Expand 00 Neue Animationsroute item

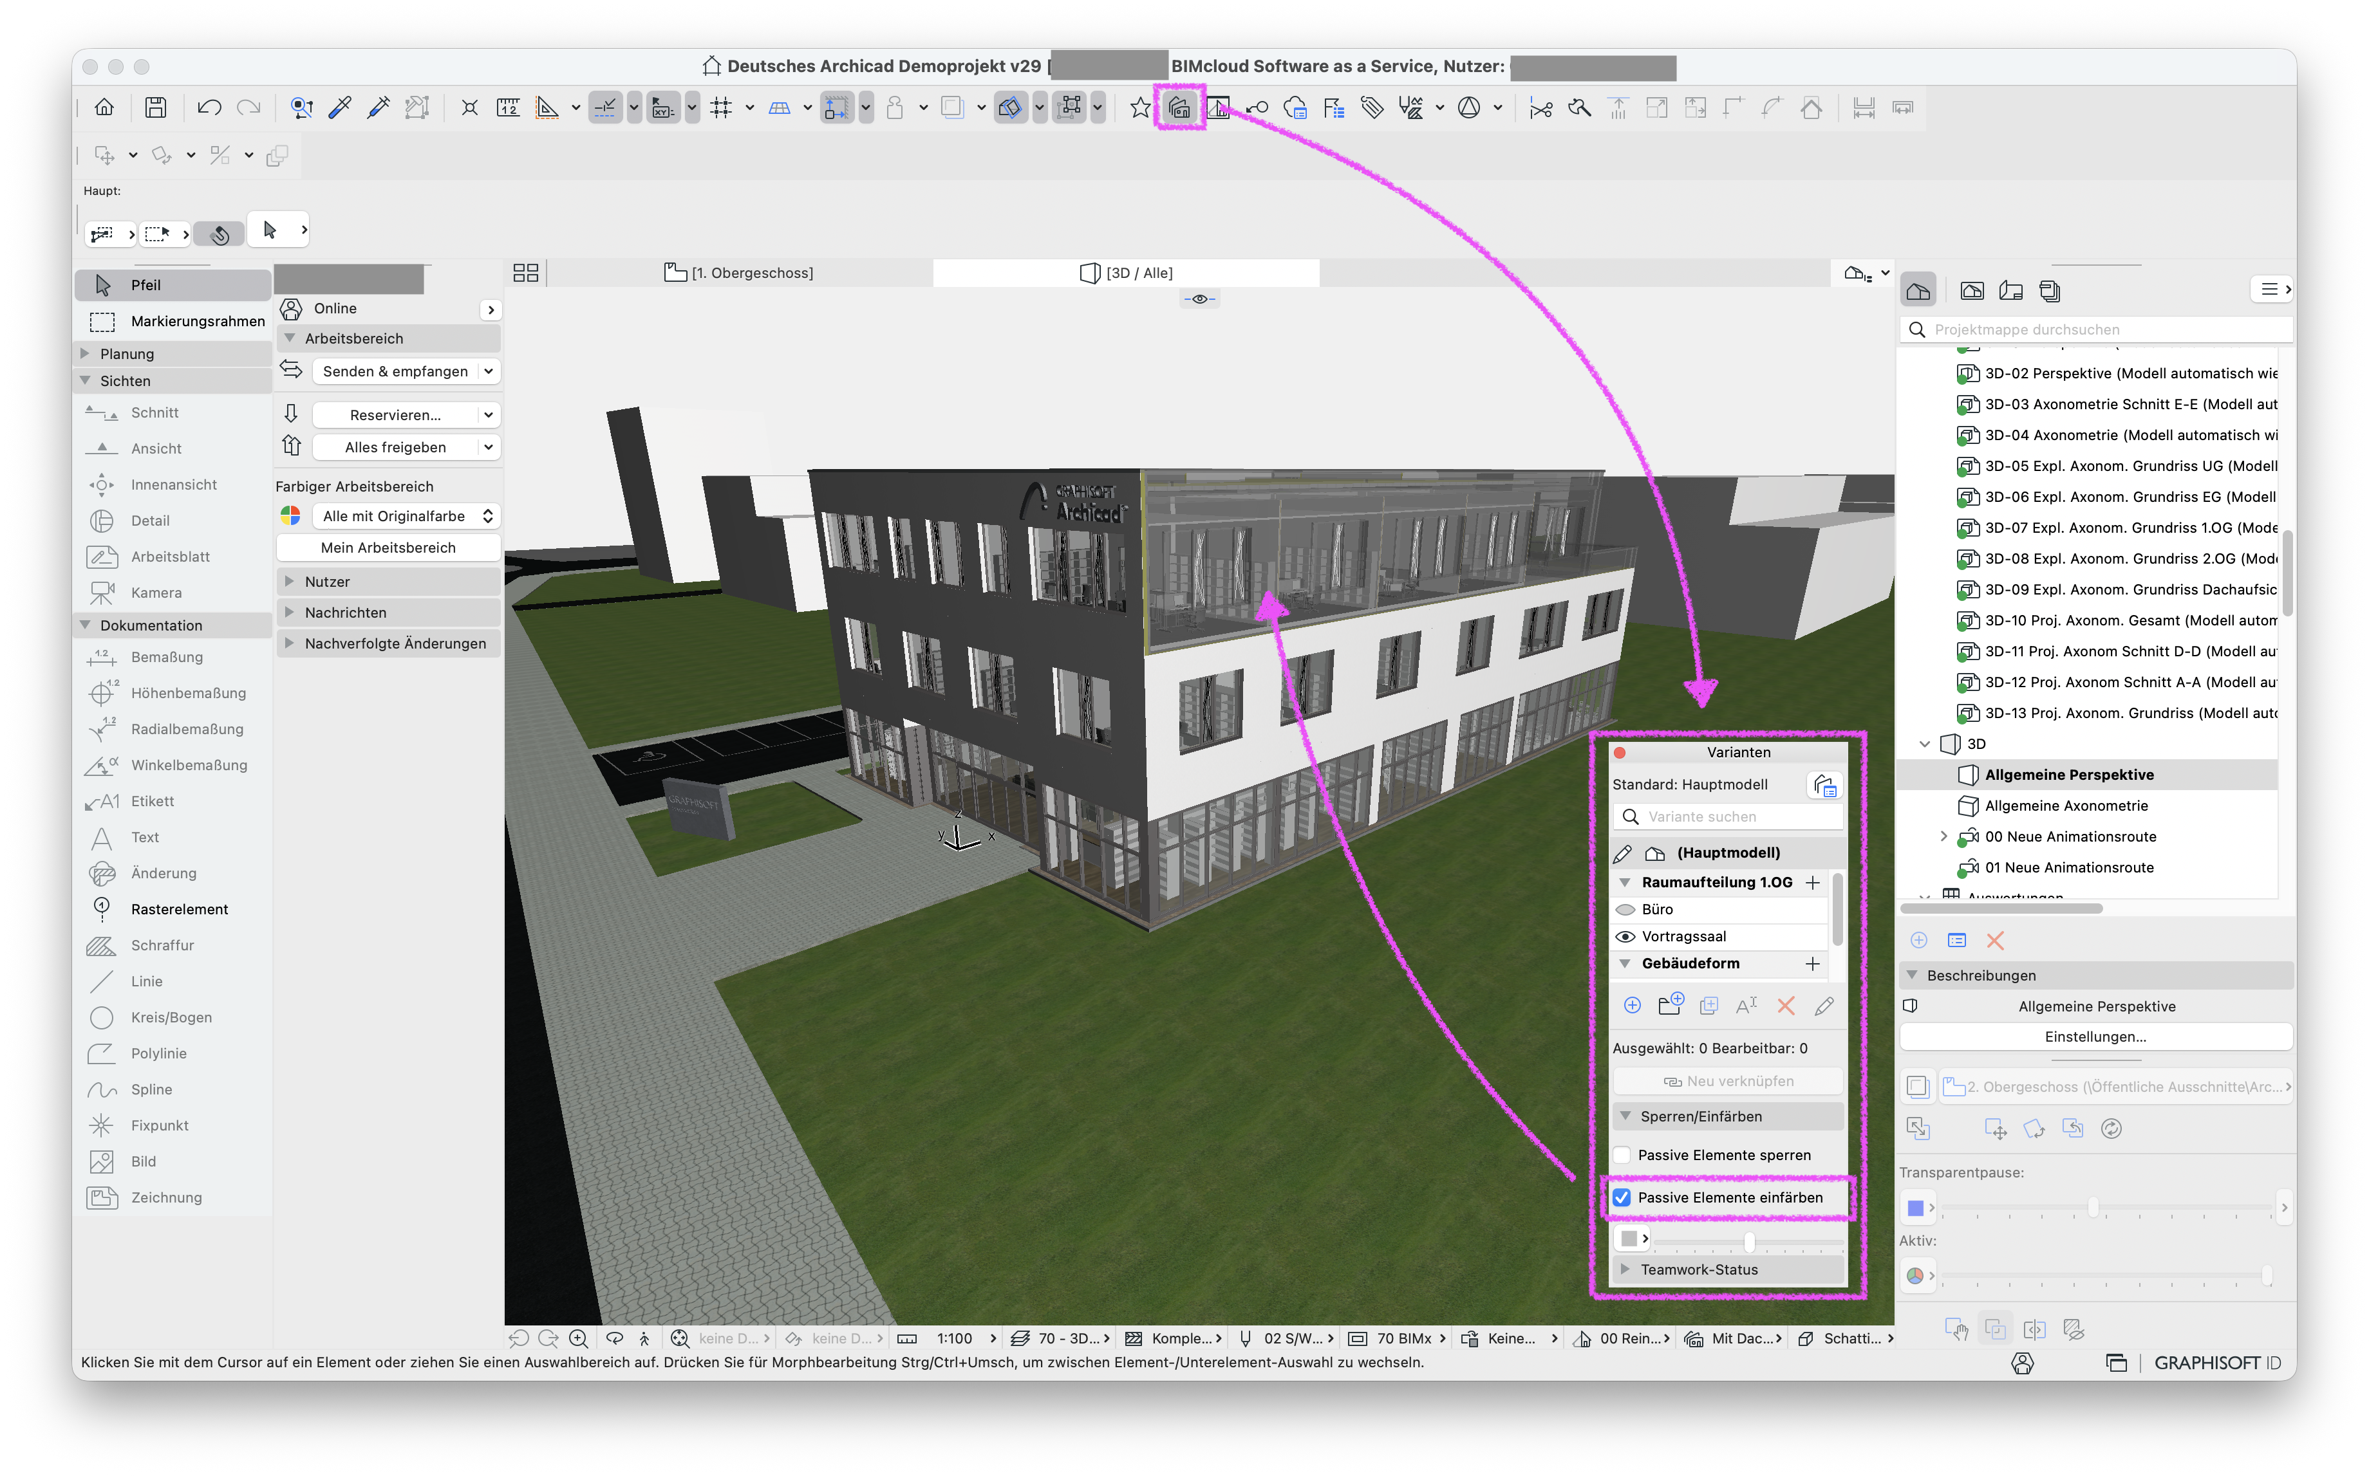[1943, 838]
